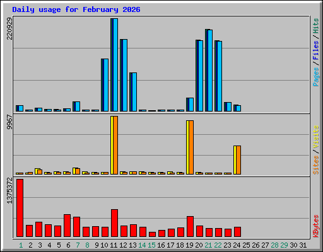Select the red KBytes bar for day 7
Viewport: 323px width, 252px height.
click(76, 227)
